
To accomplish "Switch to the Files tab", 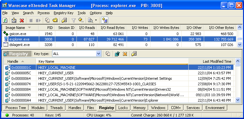I will pyautogui.click(x=90, y=108).
